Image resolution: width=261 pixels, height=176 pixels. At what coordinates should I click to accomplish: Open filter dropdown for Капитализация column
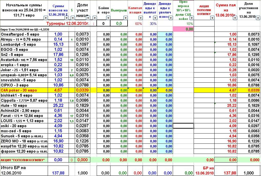click(x=141, y=18)
